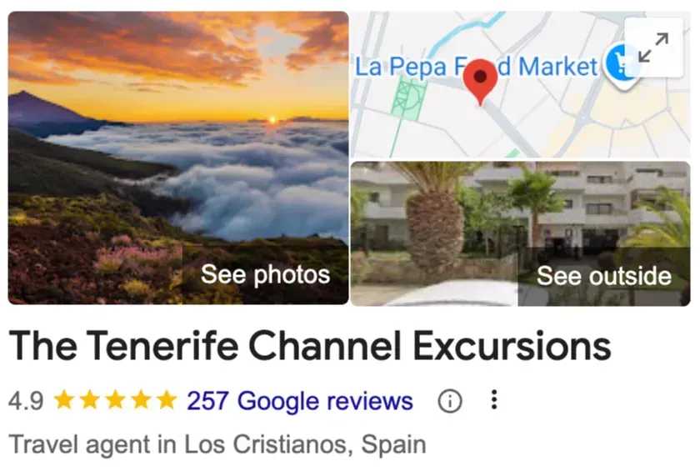Click the fifth gold rating star
The image size is (700, 471).
[167, 400]
